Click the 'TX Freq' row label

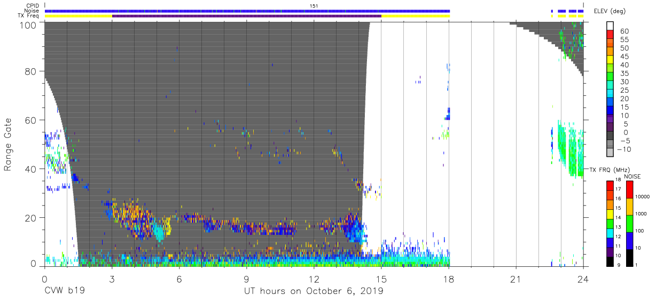coord(29,16)
